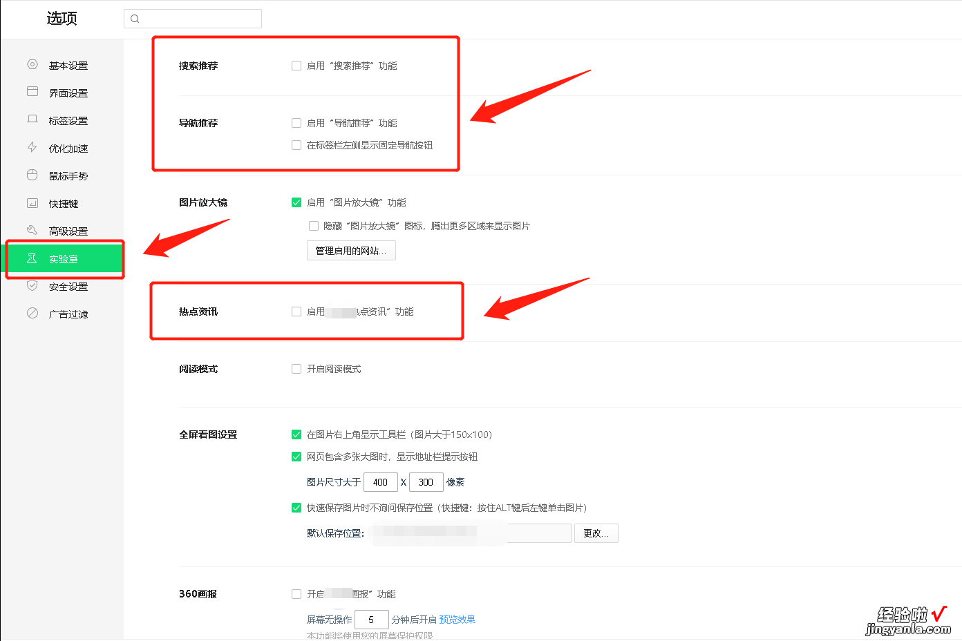Click the 阅读模式 section label
This screenshot has height=641, width=962.
198,369
